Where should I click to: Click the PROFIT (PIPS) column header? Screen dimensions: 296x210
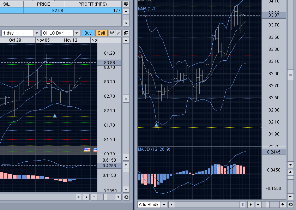(x=93, y=4)
